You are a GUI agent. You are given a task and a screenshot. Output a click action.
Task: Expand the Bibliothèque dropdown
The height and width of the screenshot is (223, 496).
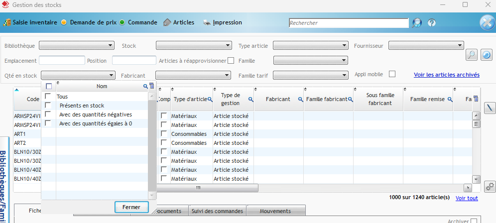click(x=77, y=46)
